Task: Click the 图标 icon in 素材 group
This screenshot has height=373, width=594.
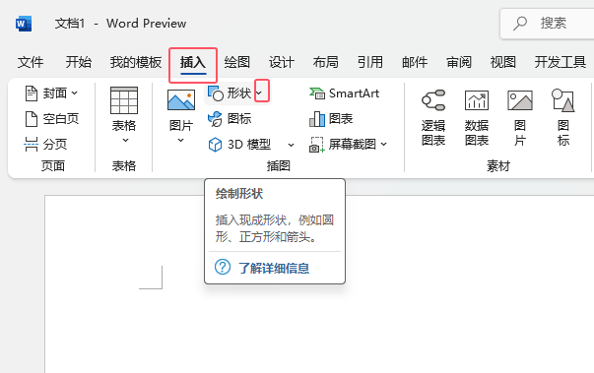Action: click(x=563, y=100)
